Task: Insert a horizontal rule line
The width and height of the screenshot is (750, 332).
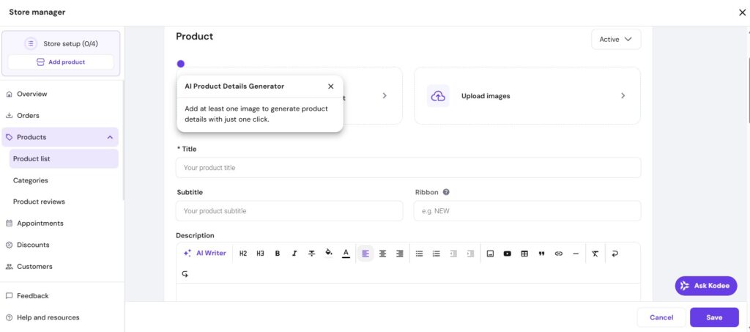Action: coord(576,254)
